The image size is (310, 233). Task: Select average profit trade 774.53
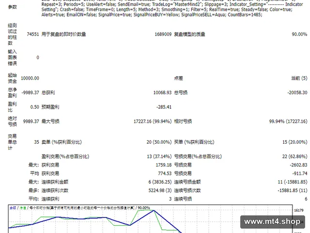165,173
